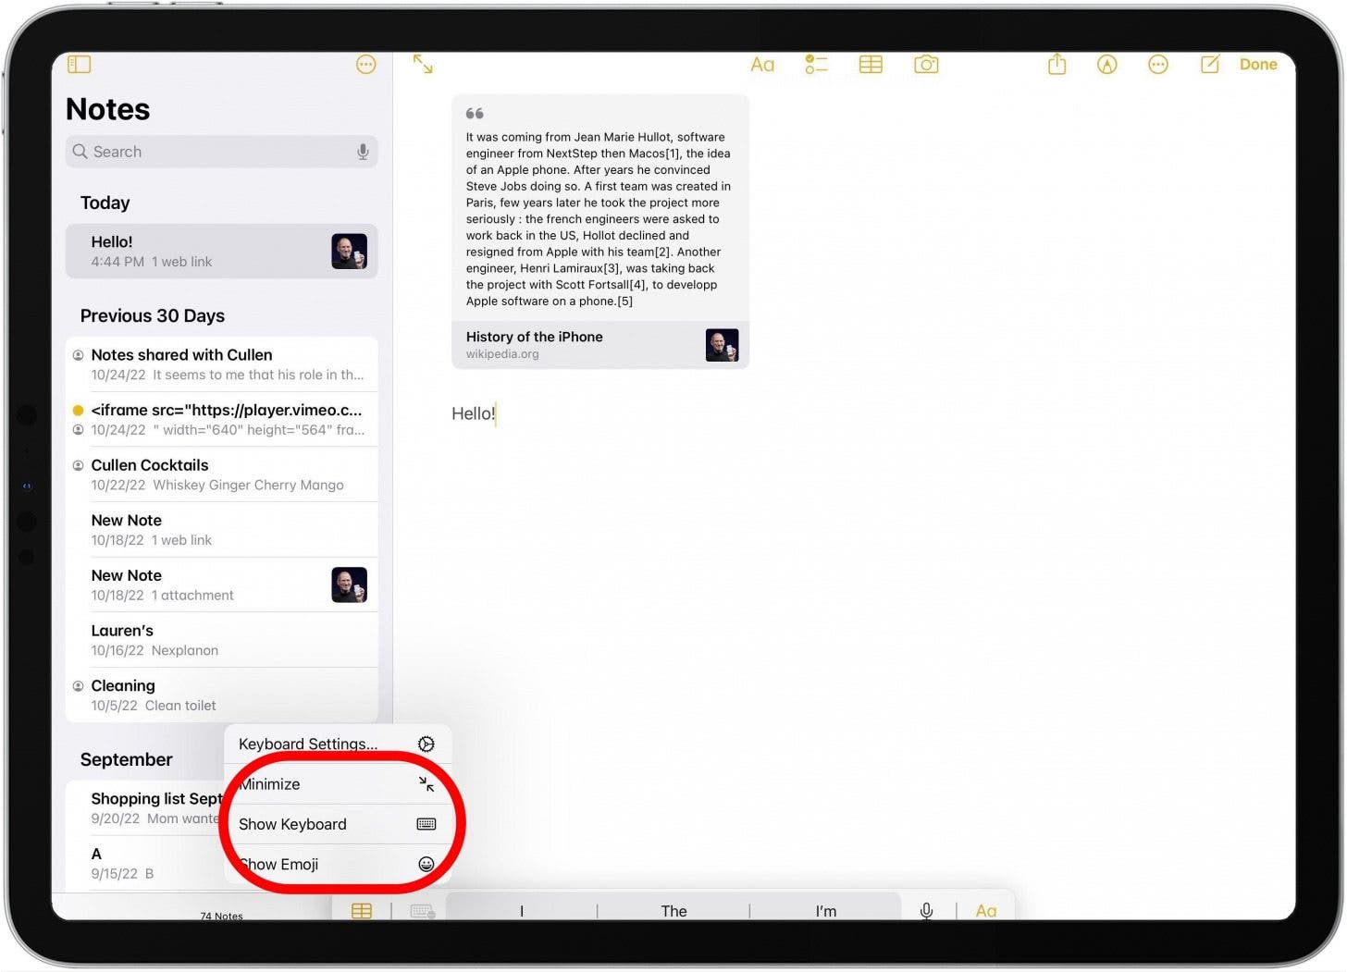Open text formatting options with the Aa icon
1347x972 pixels.
click(762, 64)
